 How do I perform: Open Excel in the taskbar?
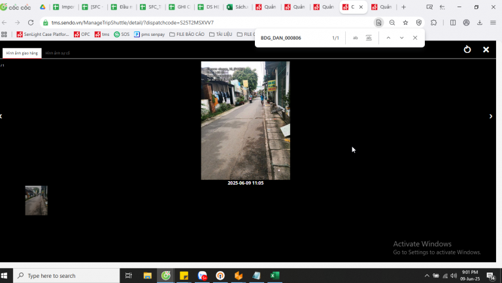(275, 276)
